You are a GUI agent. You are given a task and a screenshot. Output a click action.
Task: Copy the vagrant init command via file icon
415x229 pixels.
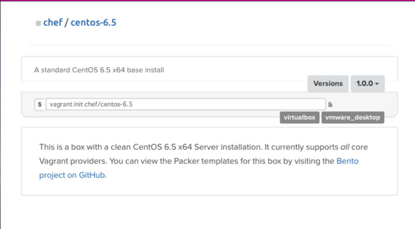[330, 105]
